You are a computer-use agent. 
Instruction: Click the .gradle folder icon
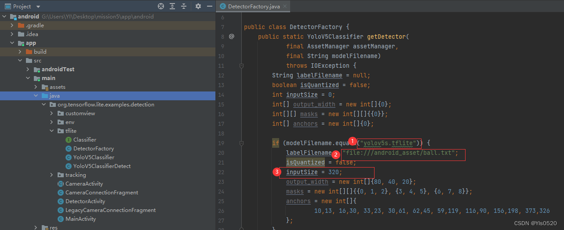click(x=21, y=26)
